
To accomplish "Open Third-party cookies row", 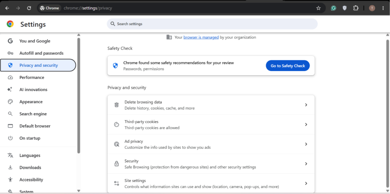I will [x=211, y=125].
